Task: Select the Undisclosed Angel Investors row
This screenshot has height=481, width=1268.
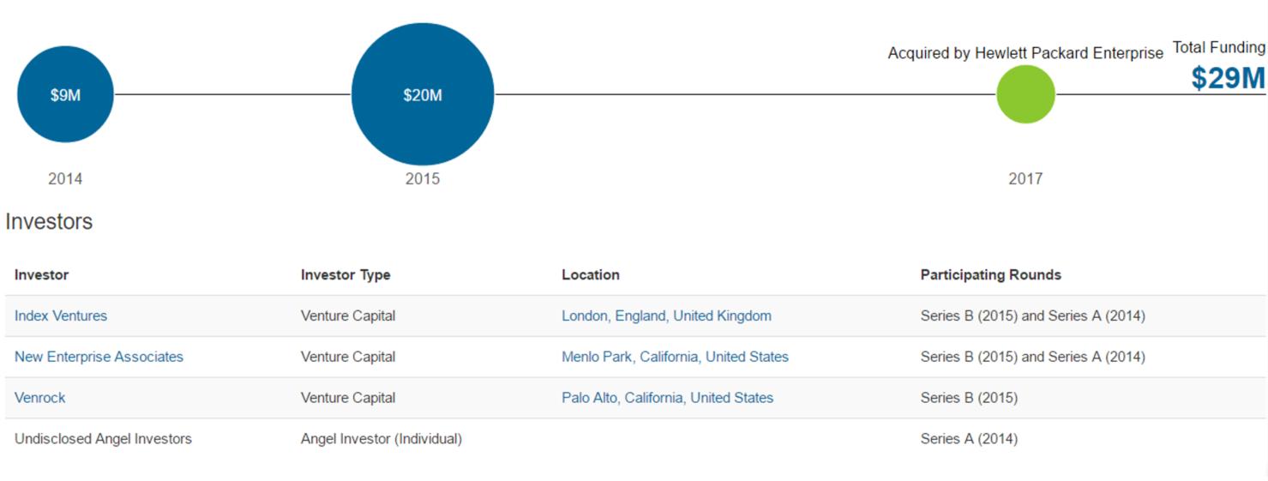Action: coord(635,439)
